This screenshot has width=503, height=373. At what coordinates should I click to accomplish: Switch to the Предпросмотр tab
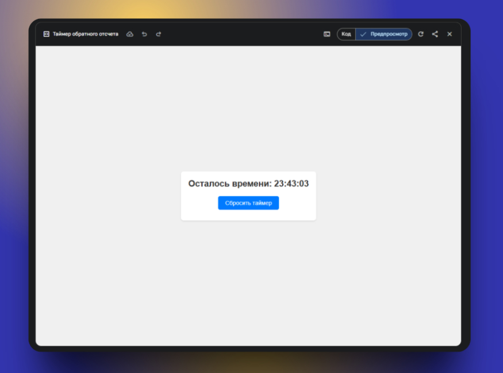383,34
